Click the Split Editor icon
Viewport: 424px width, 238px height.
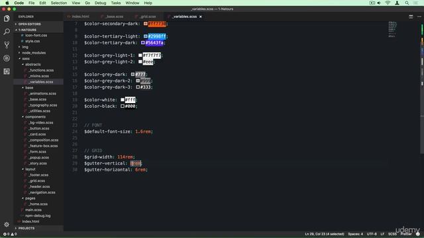(411, 17)
